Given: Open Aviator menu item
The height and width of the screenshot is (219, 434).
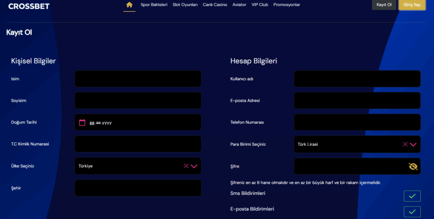Looking at the screenshot, I should coord(239,5).
